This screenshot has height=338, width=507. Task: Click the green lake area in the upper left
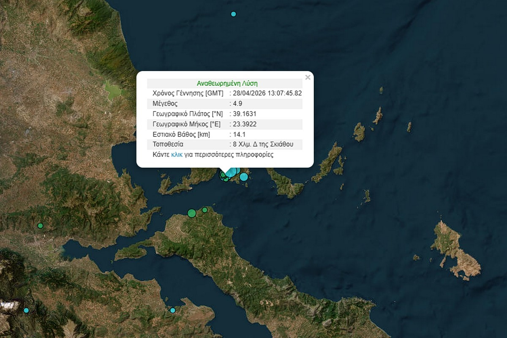[112, 90]
